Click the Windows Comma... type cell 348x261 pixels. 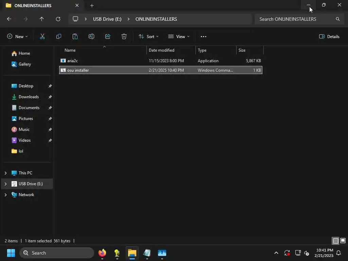(215, 70)
